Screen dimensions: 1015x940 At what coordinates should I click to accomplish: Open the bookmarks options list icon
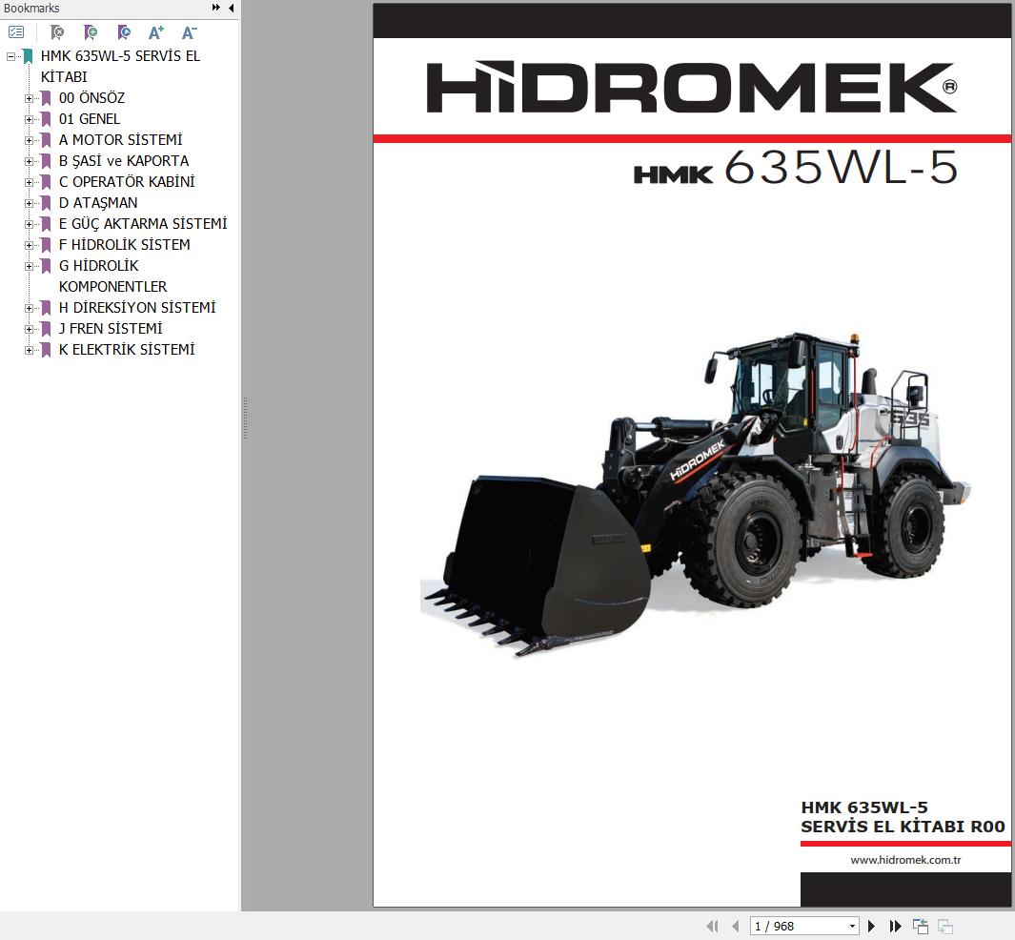[16, 31]
